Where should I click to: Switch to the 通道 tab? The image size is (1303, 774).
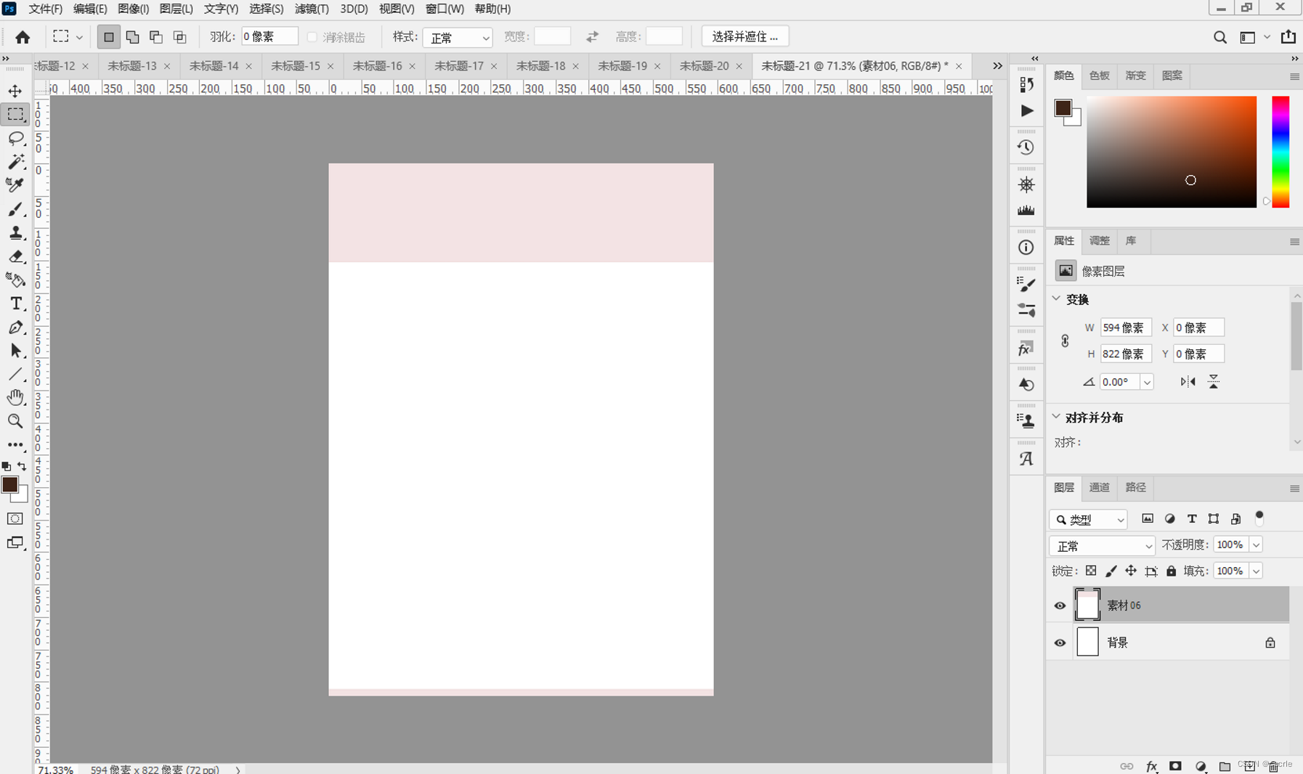click(x=1099, y=487)
